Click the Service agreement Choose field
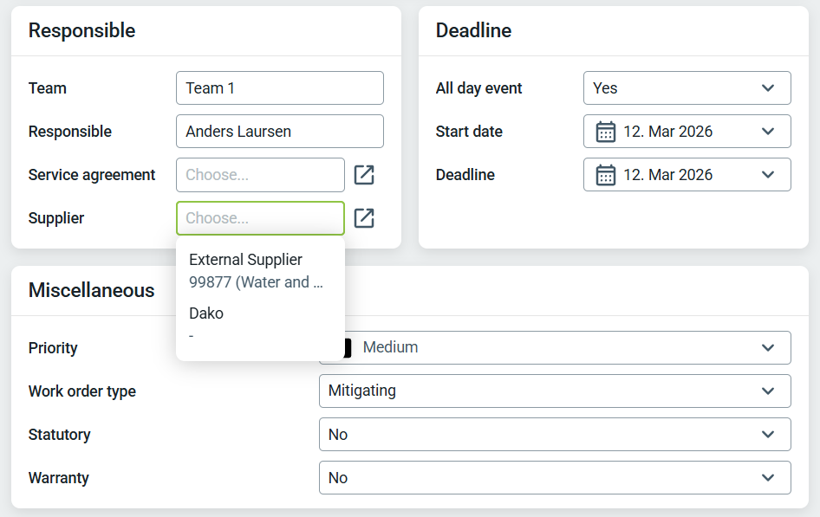 point(260,175)
